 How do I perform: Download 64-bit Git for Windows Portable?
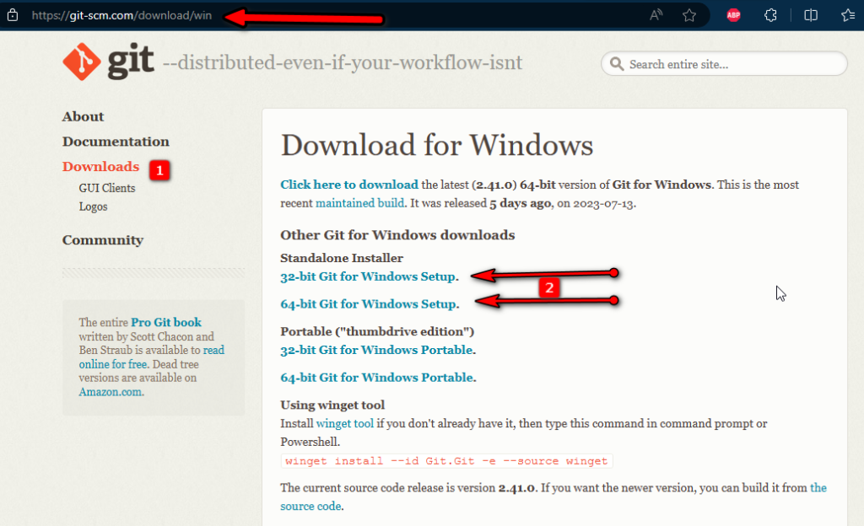pos(377,378)
